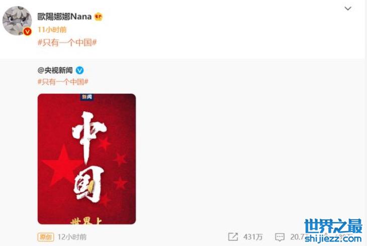Click the 新闻 logo atop the red image
This screenshot has width=367, height=246.
click(x=87, y=97)
